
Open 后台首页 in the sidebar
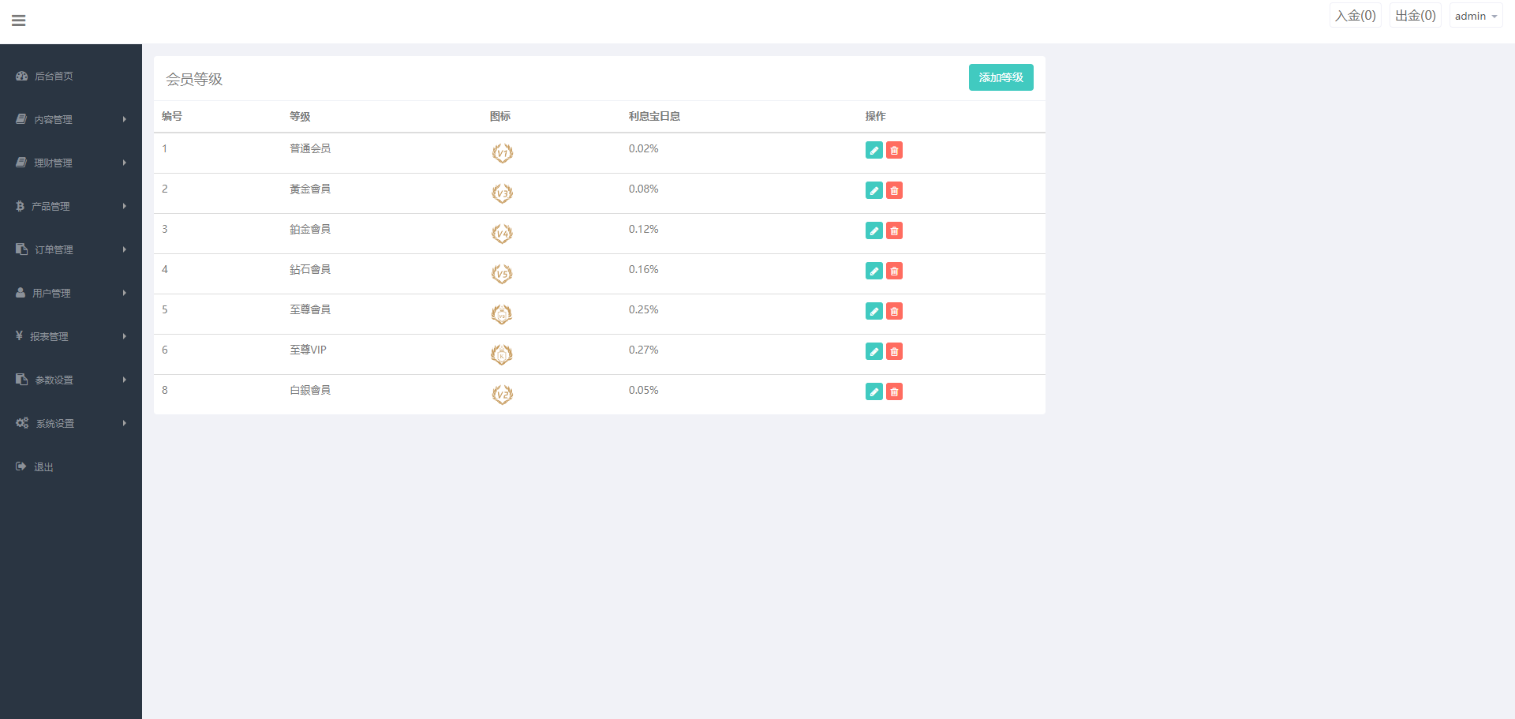(54, 77)
